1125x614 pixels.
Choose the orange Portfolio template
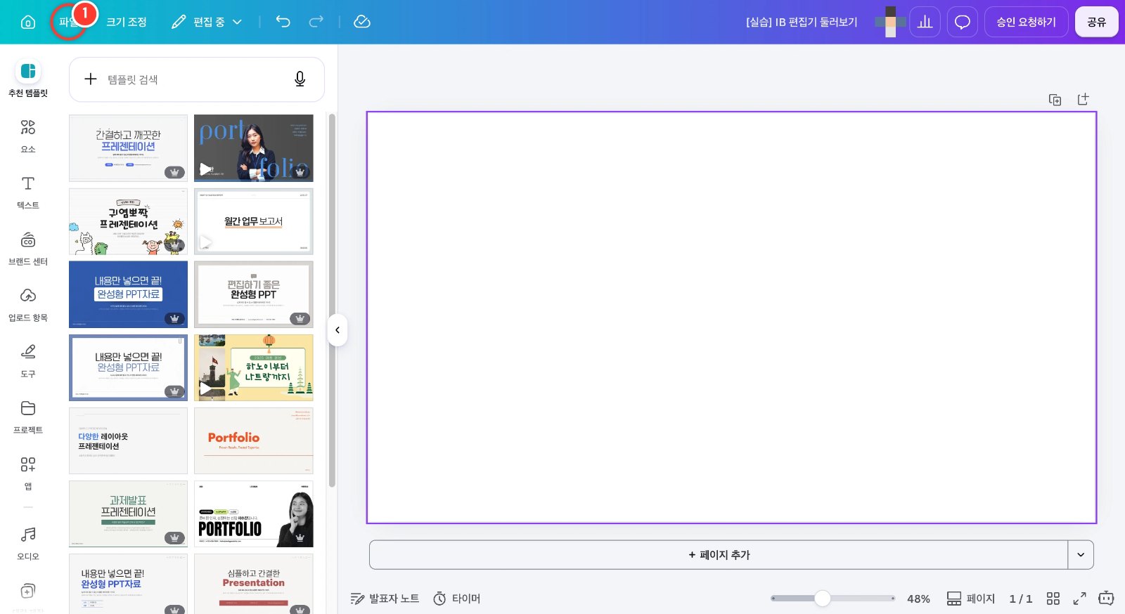point(253,440)
